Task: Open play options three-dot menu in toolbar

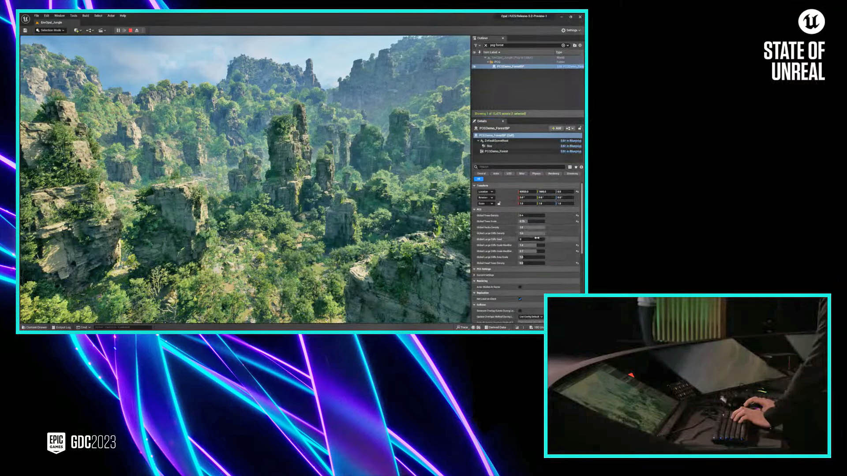Action: pyautogui.click(x=143, y=30)
